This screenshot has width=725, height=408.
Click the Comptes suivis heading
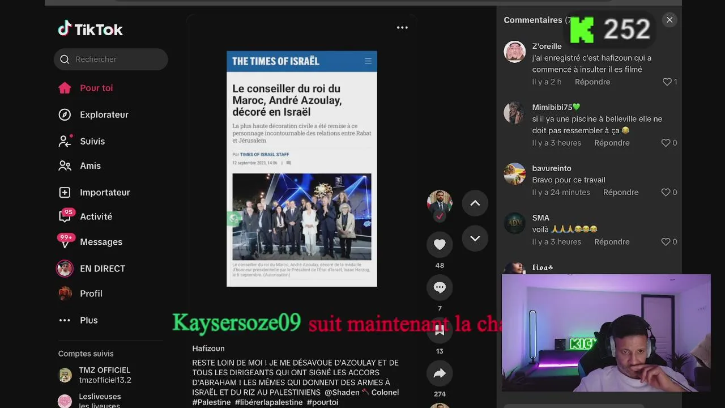[x=86, y=354]
